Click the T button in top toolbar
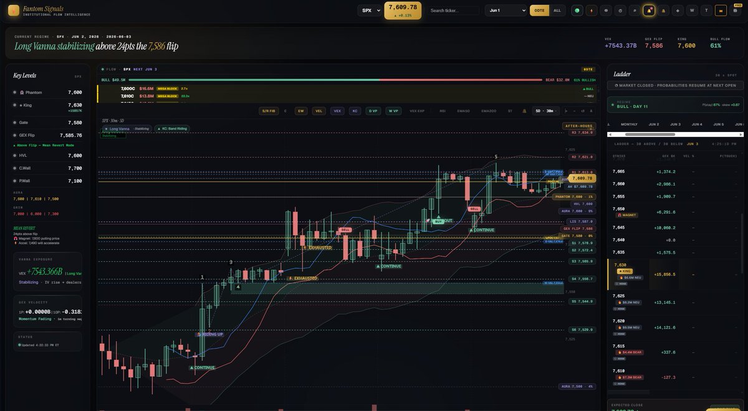The width and height of the screenshot is (748, 411). pos(706,11)
